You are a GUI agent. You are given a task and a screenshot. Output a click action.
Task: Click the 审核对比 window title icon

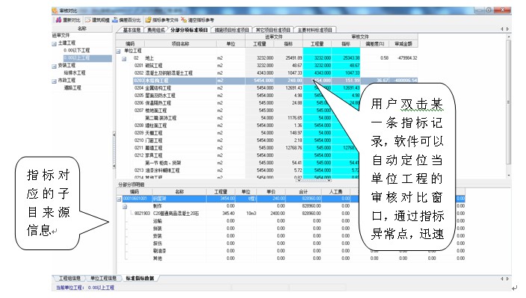[55, 10]
